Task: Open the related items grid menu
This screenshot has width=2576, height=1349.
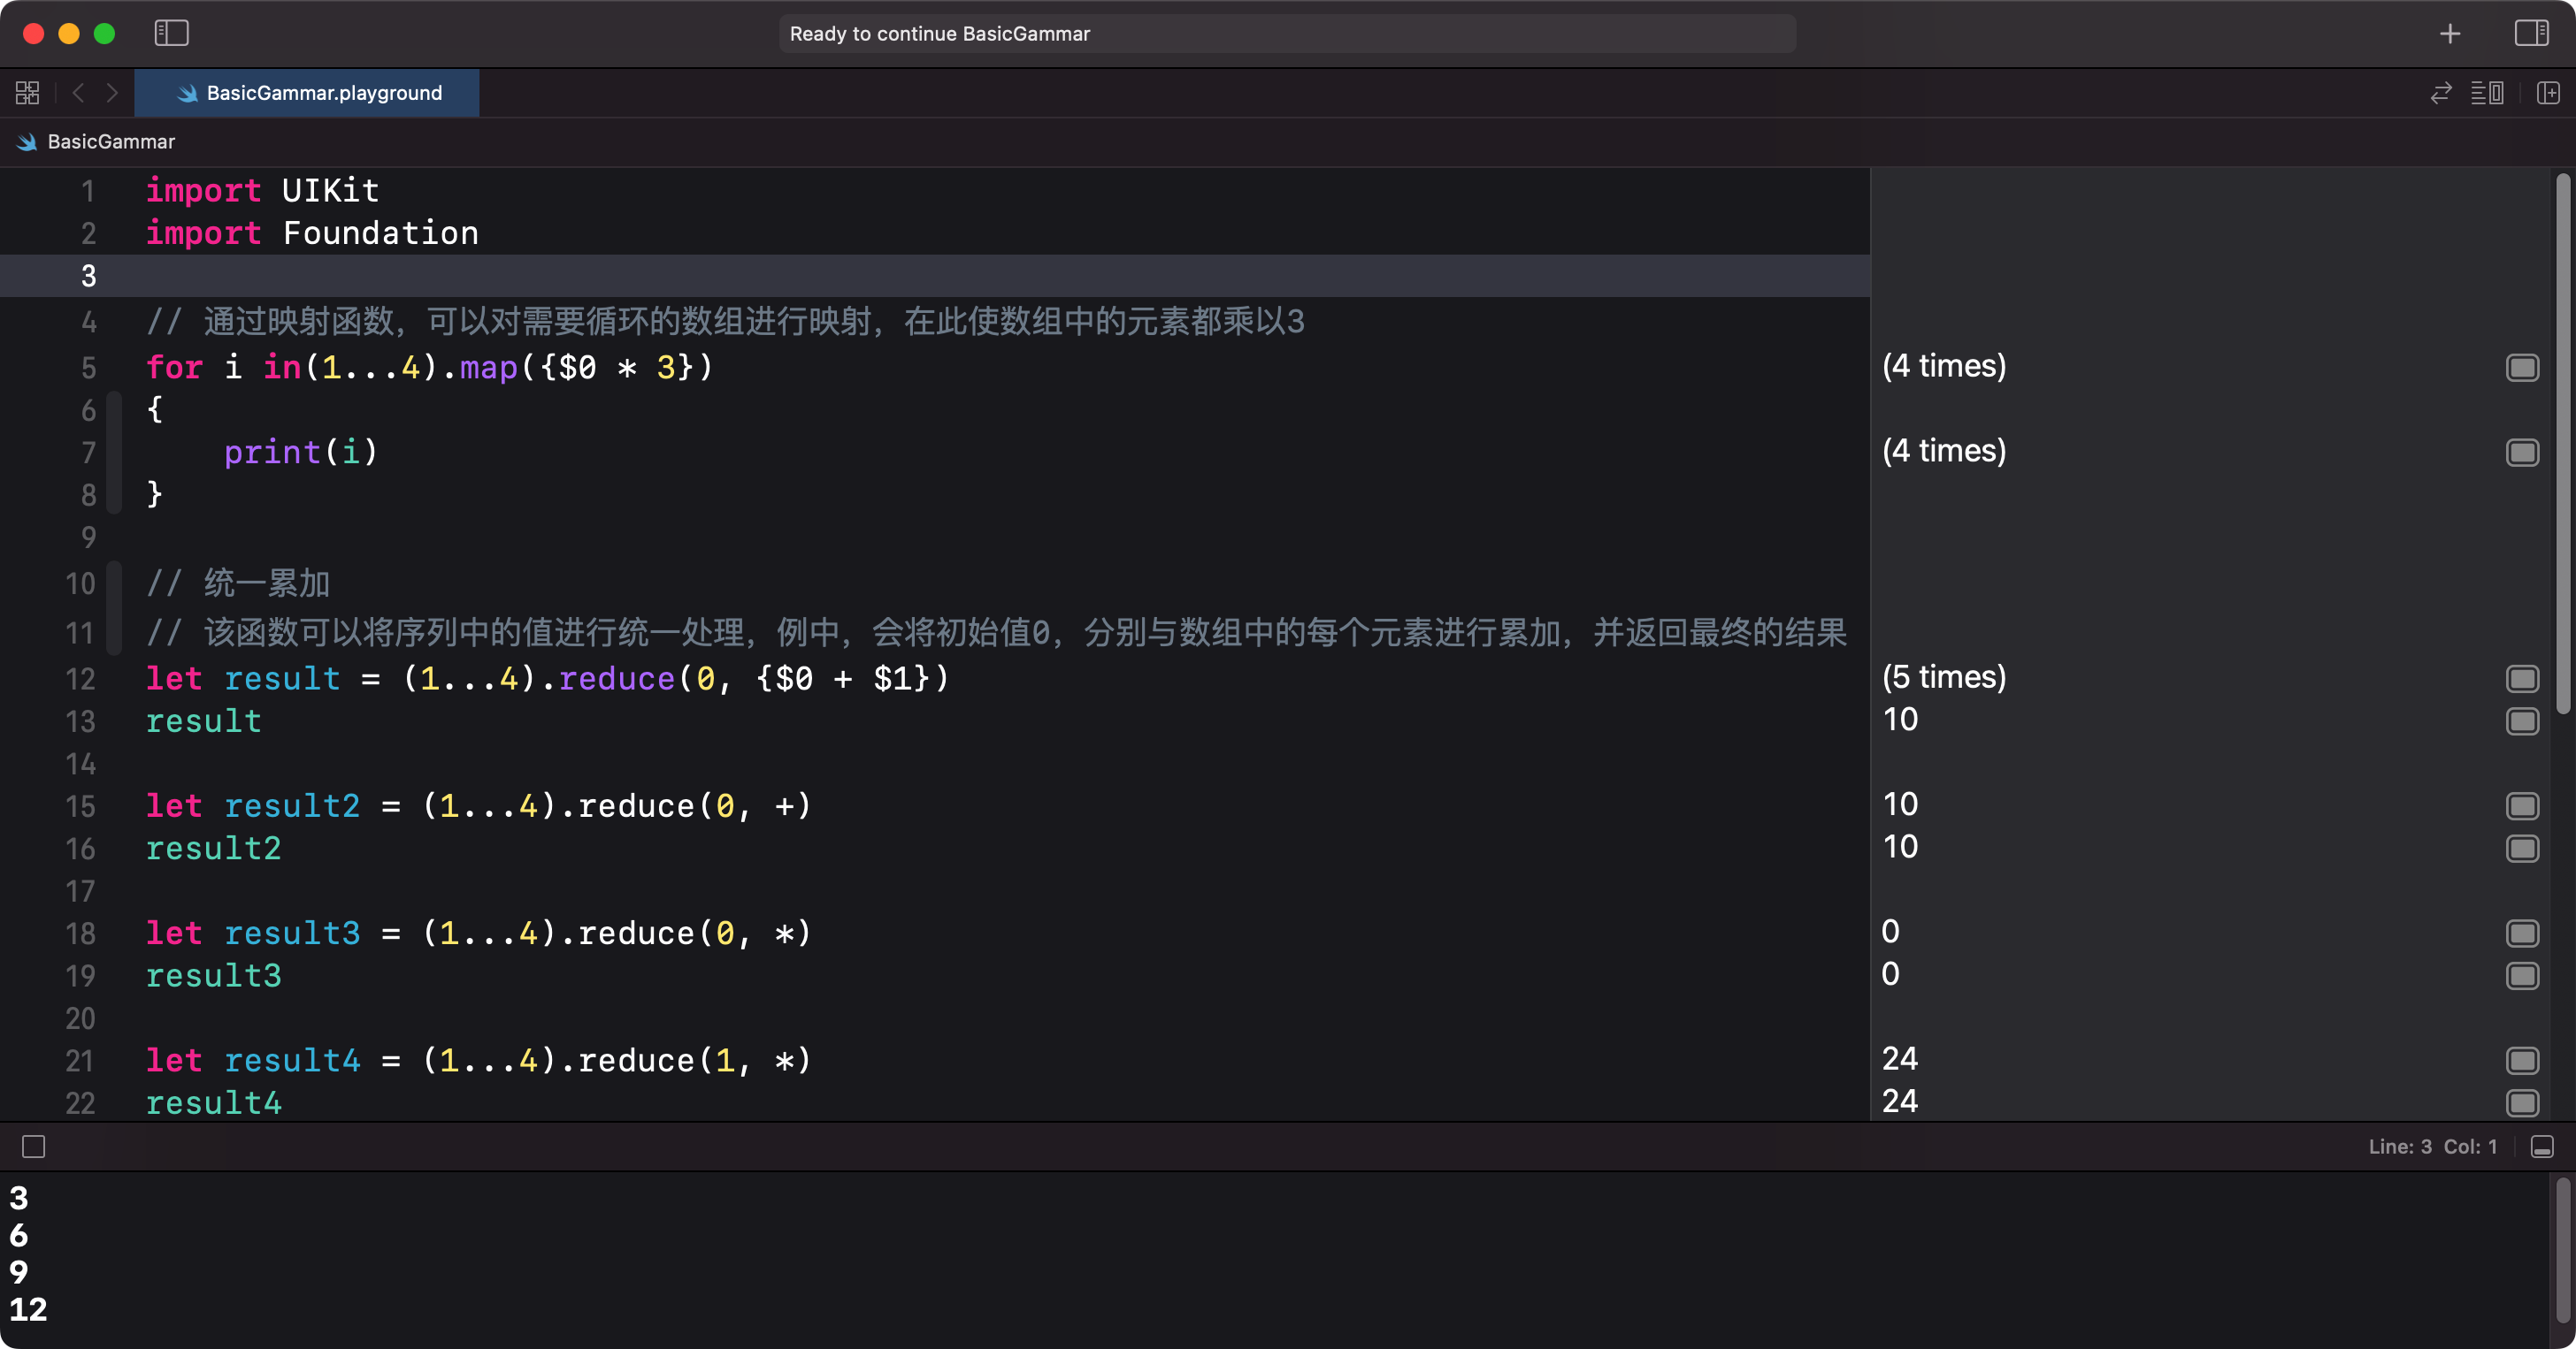Action: point(27,93)
